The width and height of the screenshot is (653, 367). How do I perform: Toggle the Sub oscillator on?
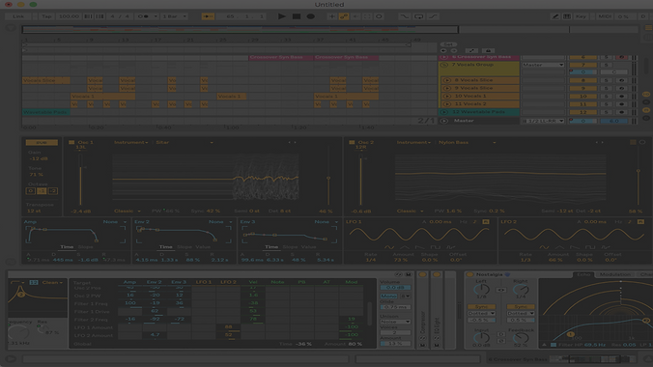42,143
